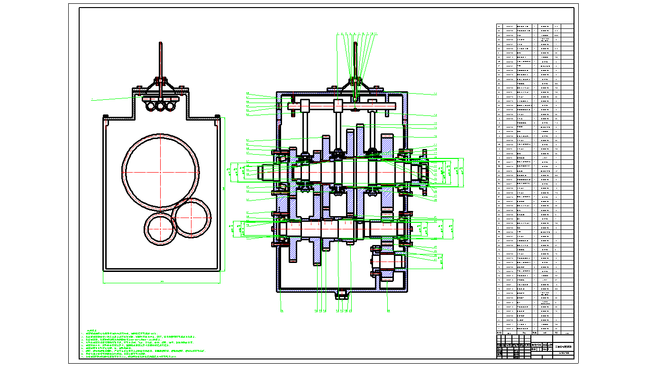Click the lower countershaft centerline in the section view

coord(341,229)
